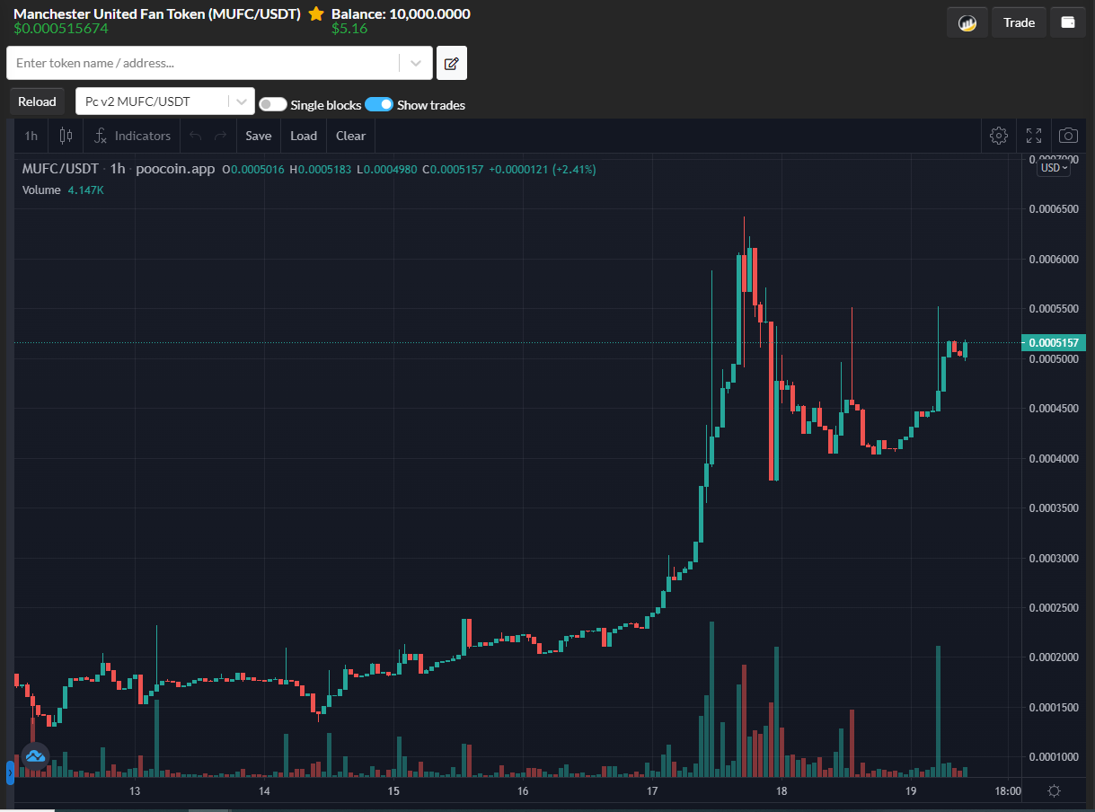This screenshot has width=1095, height=812.
Task: Click the Balance: 10,000.0000 text
Action: [x=401, y=13]
